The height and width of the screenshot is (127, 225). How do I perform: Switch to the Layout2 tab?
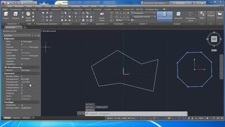26,117
